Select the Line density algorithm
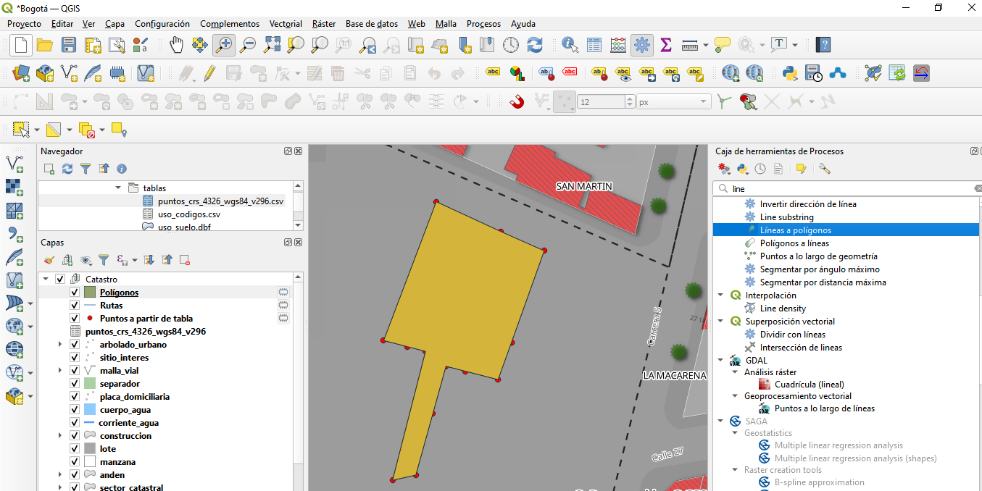The height and width of the screenshot is (491, 982). click(x=783, y=309)
